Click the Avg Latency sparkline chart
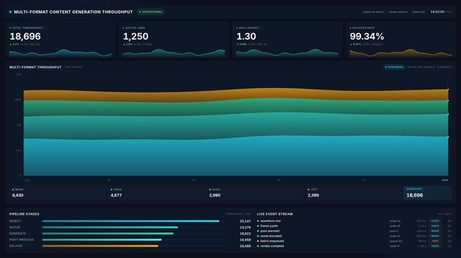This screenshot has width=461, height=258. click(x=287, y=53)
